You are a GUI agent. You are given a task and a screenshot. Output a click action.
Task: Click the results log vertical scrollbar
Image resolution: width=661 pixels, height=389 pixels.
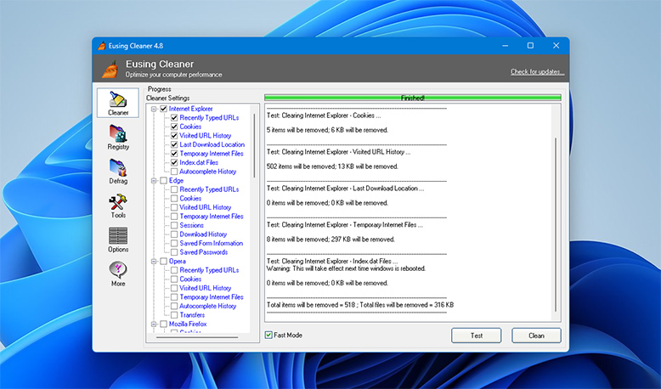(x=556, y=224)
